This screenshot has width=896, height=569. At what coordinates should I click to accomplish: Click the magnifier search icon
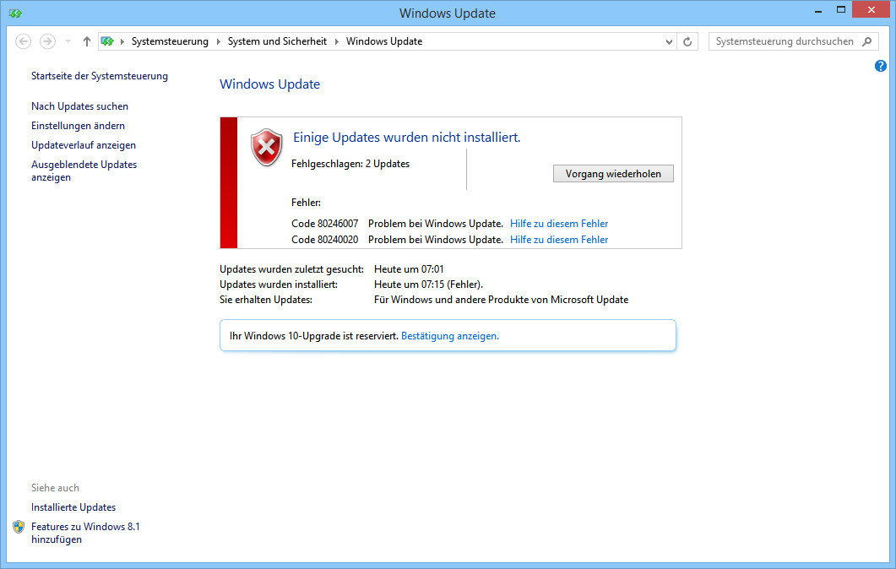tap(866, 41)
